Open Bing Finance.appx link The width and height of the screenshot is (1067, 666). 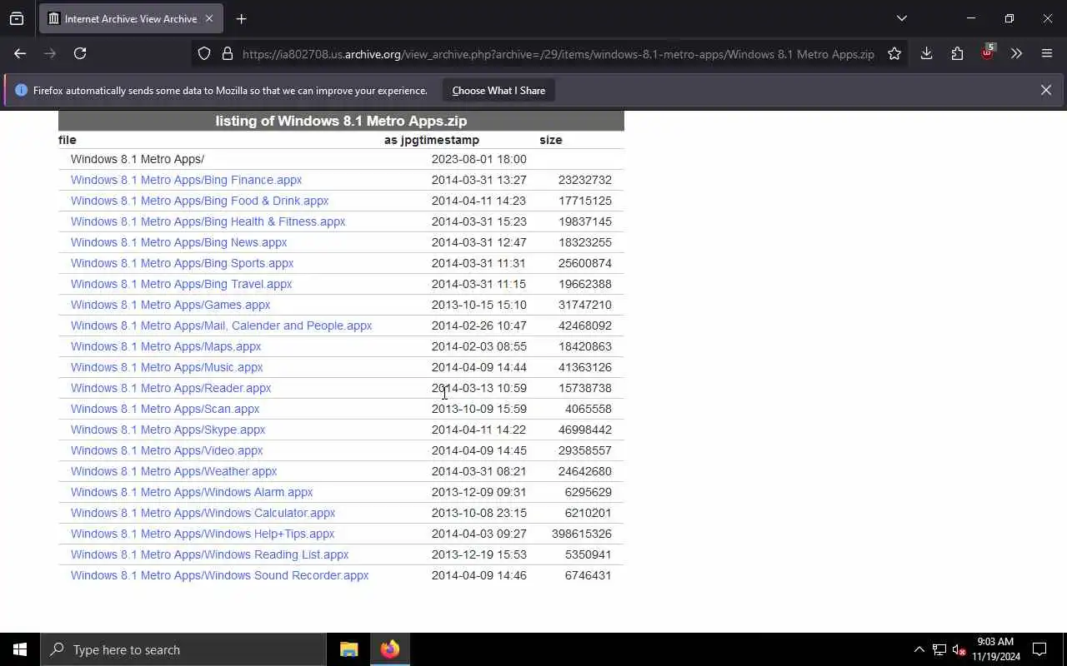point(186,180)
